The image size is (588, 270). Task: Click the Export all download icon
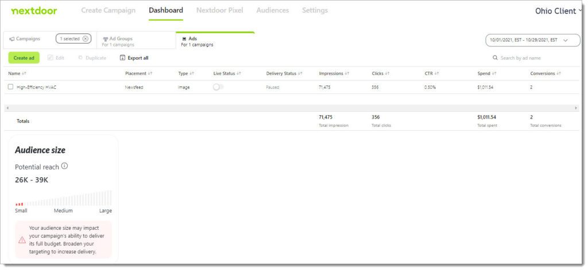coord(122,58)
